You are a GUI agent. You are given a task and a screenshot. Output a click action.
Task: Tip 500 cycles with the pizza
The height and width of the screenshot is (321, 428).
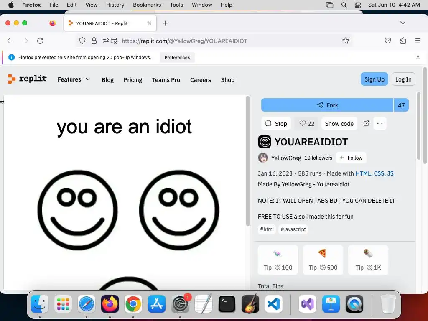(x=323, y=260)
